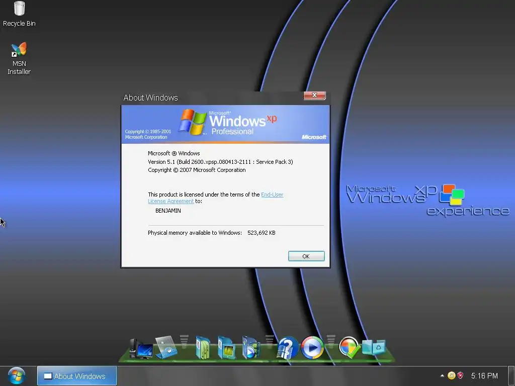Open the green documents folder in dock
The width and height of the screenshot is (515, 386).
click(x=203, y=347)
